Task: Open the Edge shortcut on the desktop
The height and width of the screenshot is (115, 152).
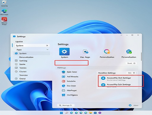Action: coord(4,11)
